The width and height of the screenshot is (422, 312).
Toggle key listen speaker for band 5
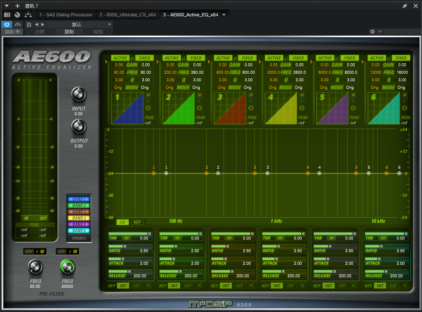(x=354, y=286)
